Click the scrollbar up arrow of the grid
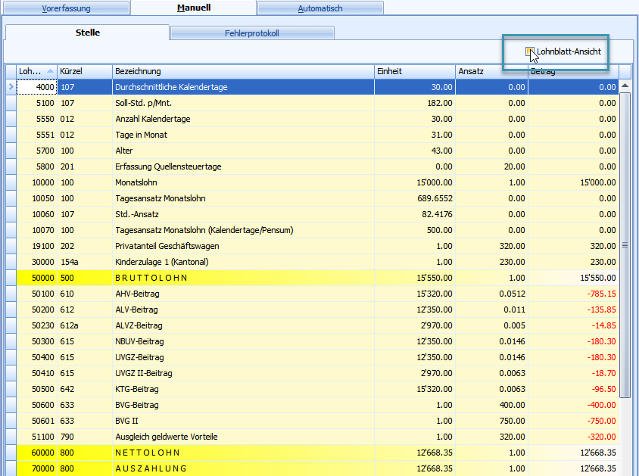 pos(625,86)
